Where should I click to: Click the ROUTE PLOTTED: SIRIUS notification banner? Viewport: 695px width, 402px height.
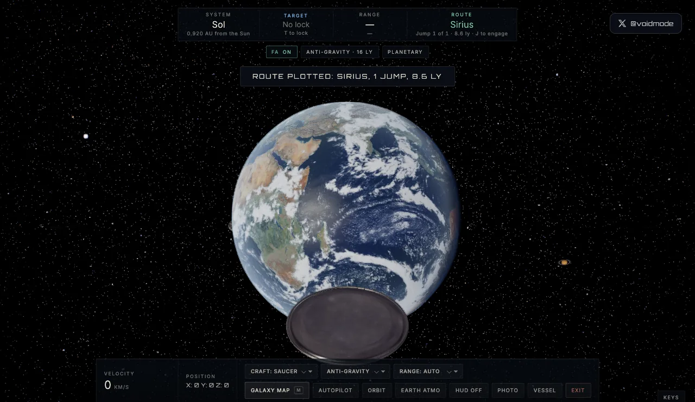click(x=347, y=77)
